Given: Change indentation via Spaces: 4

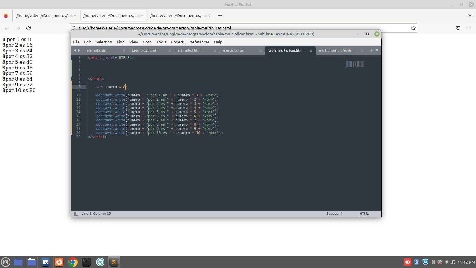Looking at the screenshot, I should (x=334, y=214).
